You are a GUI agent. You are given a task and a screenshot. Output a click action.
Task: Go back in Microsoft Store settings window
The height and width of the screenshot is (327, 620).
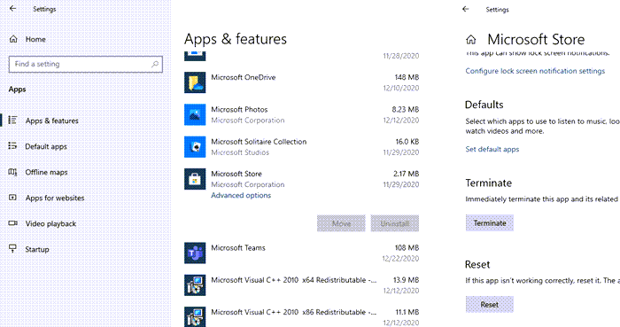click(465, 9)
